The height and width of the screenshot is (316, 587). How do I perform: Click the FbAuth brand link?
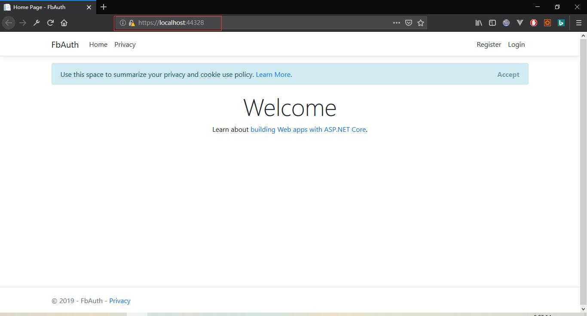(x=65, y=45)
